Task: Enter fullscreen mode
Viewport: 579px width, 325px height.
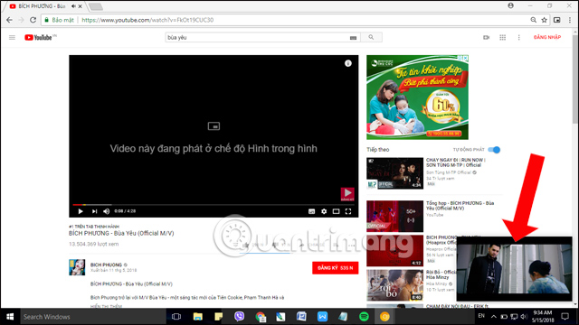Action: [348, 211]
